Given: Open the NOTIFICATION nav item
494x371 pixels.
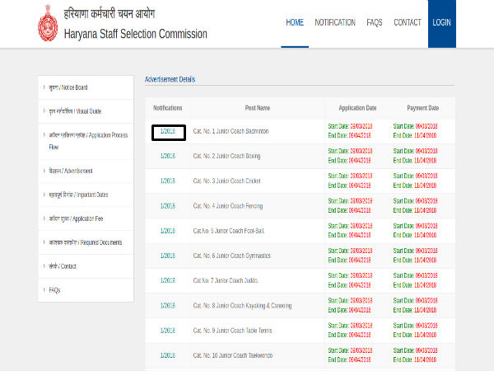Looking at the screenshot, I should [335, 23].
